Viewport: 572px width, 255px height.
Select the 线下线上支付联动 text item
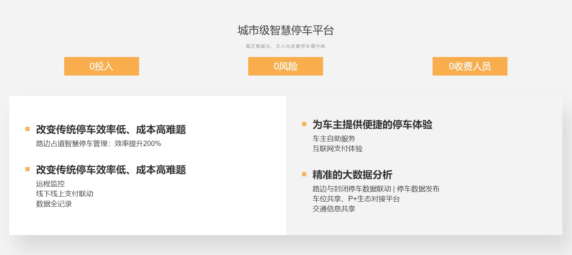tap(65, 194)
